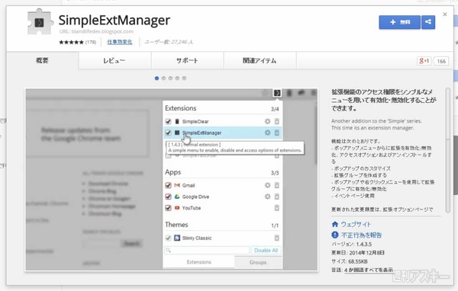Click trash icon for SimpleClear
The height and width of the screenshot is (291, 458).
277,121
